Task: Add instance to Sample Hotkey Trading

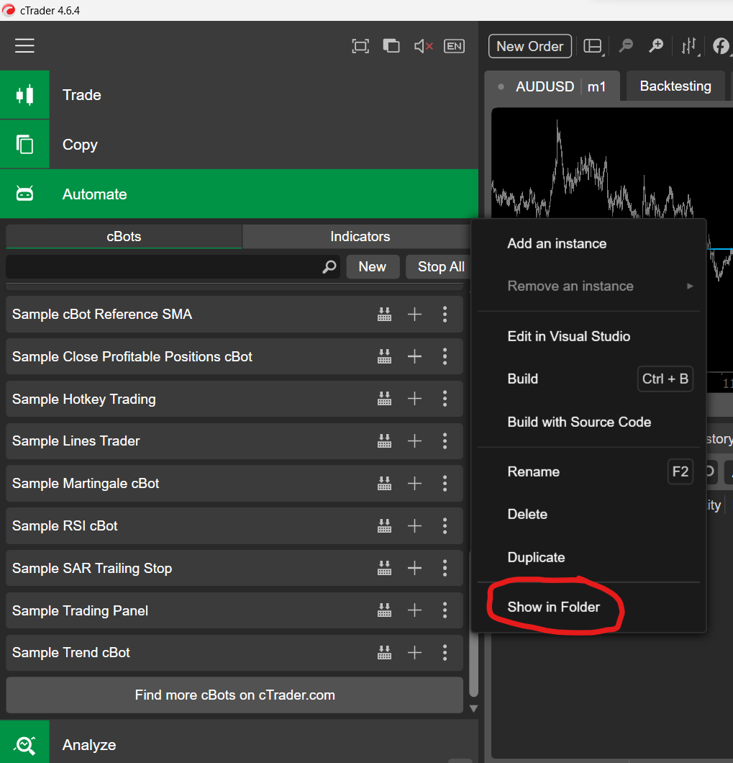Action: click(x=414, y=399)
